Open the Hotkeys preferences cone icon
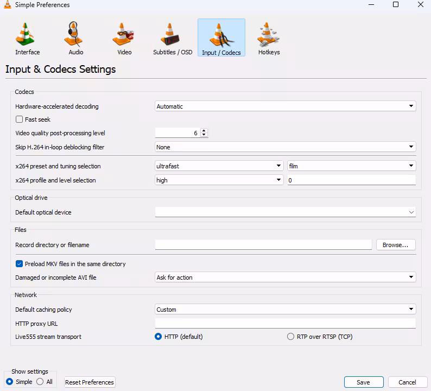 [268, 34]
